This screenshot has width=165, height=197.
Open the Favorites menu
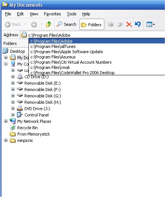click(52, 14)
